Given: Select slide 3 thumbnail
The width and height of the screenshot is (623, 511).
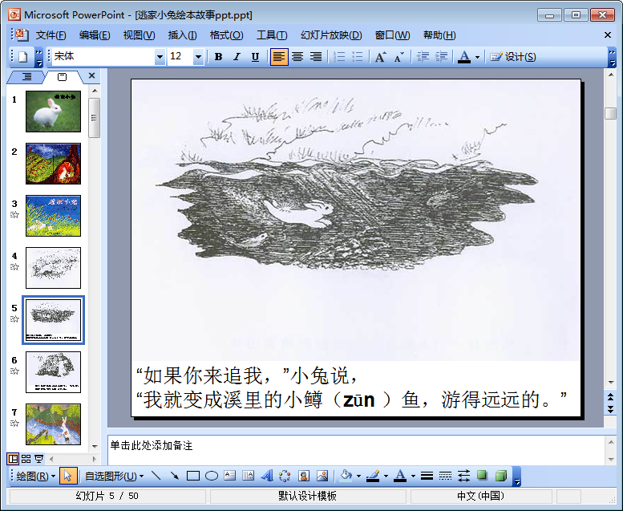Looking at the screenshot, I should coord(53,216).
